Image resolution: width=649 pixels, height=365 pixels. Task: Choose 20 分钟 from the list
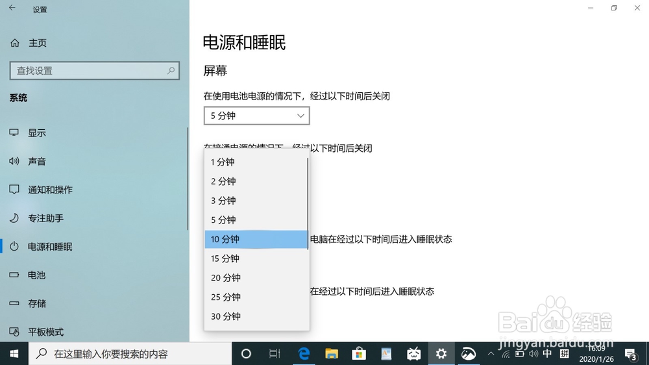pyautogui.click(x=256, y=278)
